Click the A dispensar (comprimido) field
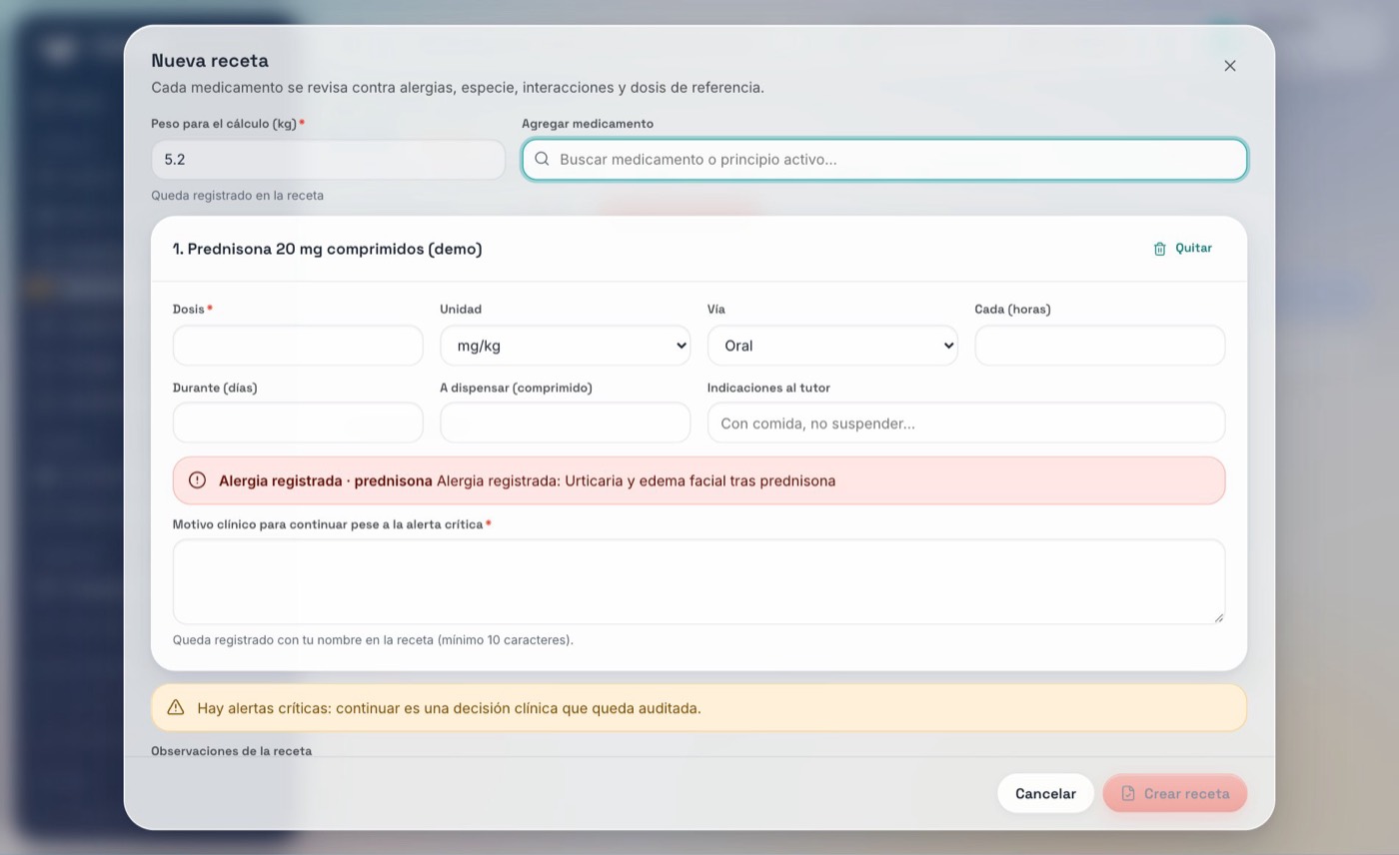1399x855 pixels. pyautogui.click(x=565, y=423)
